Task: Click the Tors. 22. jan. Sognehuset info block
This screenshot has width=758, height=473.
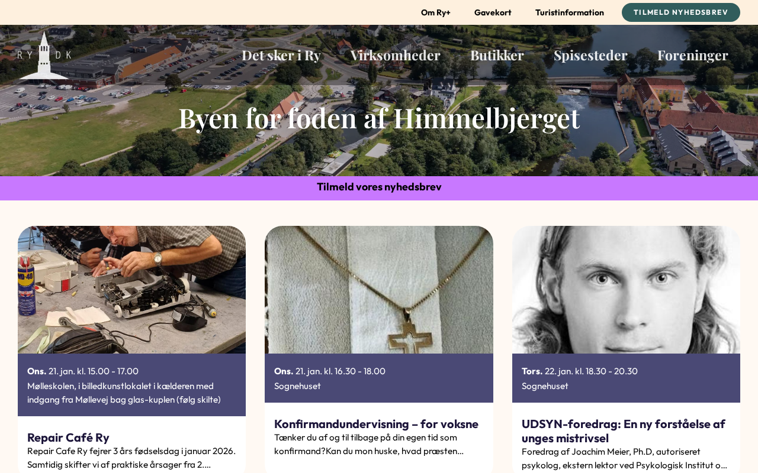Action: (x=626, y=378)
